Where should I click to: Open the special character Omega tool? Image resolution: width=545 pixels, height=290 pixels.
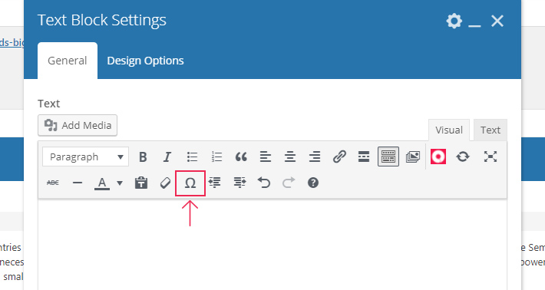[190, 183]
